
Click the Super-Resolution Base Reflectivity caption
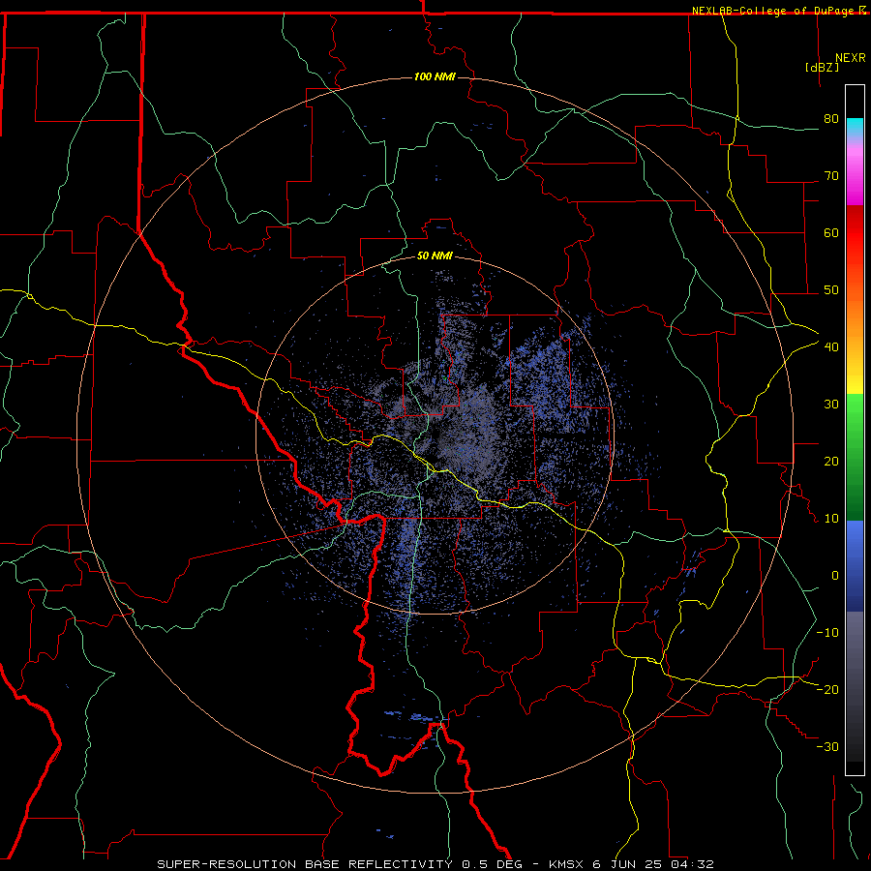(435, 864)
